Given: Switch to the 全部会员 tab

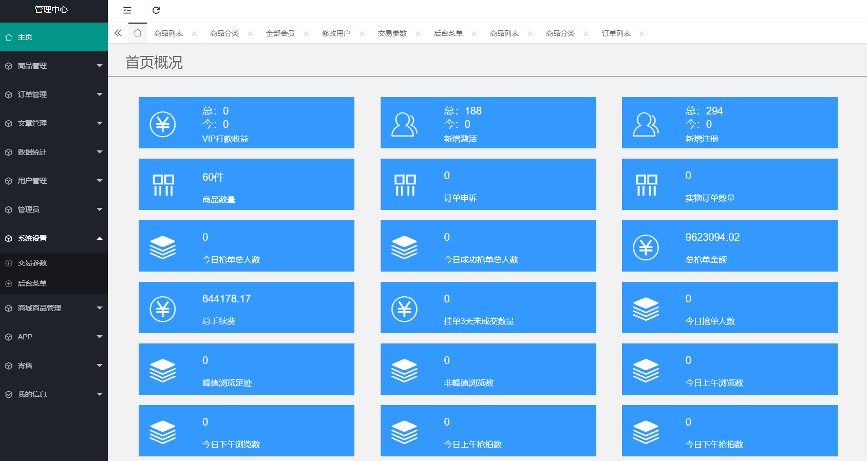Looking at the screenshot, I should 280,33.
